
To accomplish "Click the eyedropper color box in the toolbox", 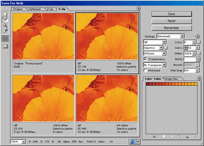I will click(5, 39).
